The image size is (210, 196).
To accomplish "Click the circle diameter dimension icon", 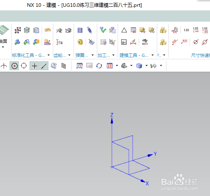I will (196, 42).
